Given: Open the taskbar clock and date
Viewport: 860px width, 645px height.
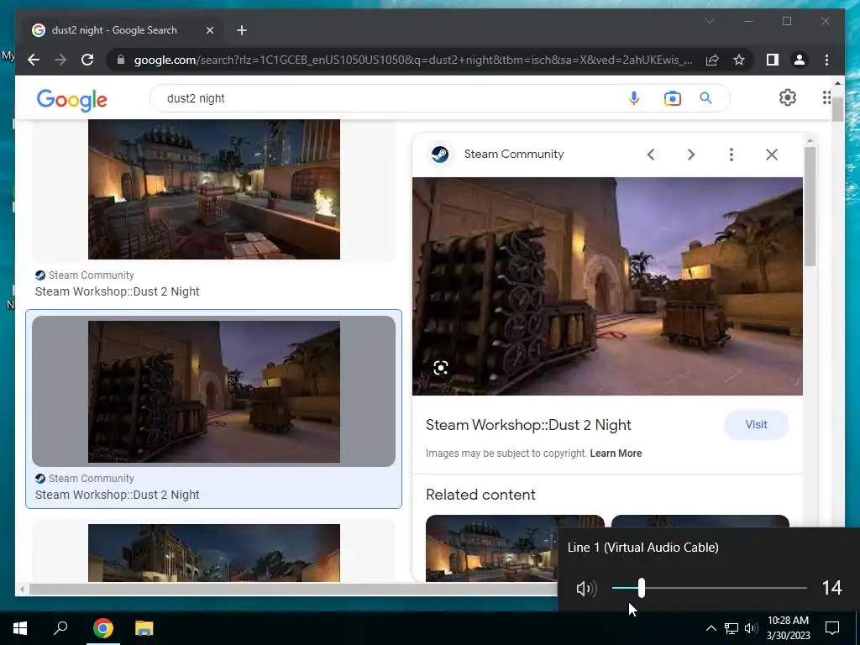Looking at the screenshot, I should pos(788,628).
